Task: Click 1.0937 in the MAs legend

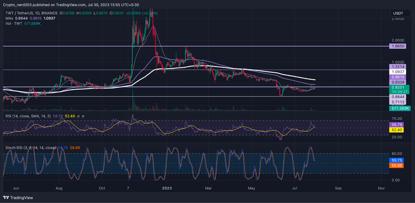Action: tap(50, 18)
